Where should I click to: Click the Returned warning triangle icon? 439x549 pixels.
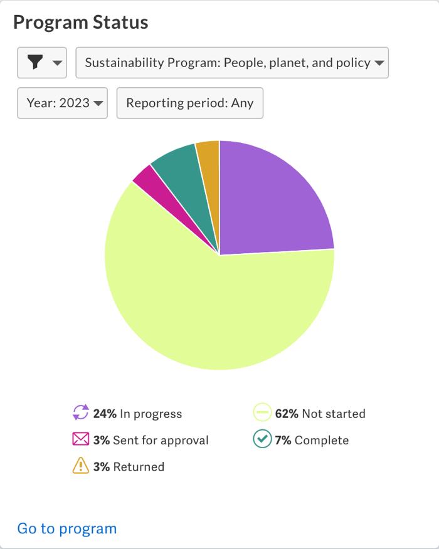[x=81, y=466]
